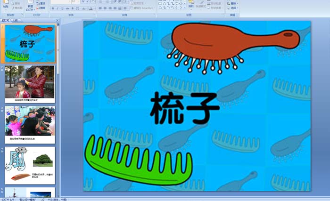Expand the shapes gallery More arrow
This screenshot has height=201, width=330.
tap(185, 8)
